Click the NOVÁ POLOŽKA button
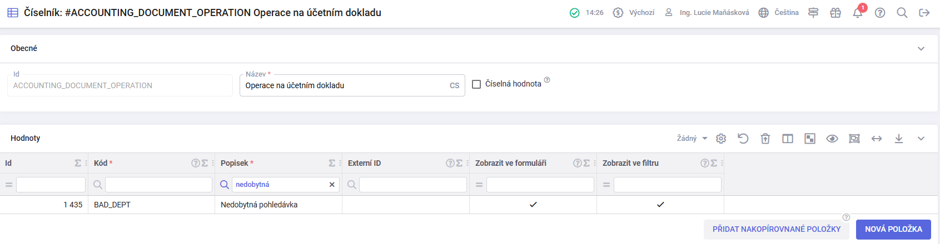This screenshot has height=244, width=940. 893,230
